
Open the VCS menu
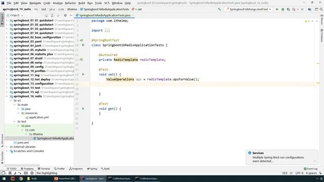107,3
